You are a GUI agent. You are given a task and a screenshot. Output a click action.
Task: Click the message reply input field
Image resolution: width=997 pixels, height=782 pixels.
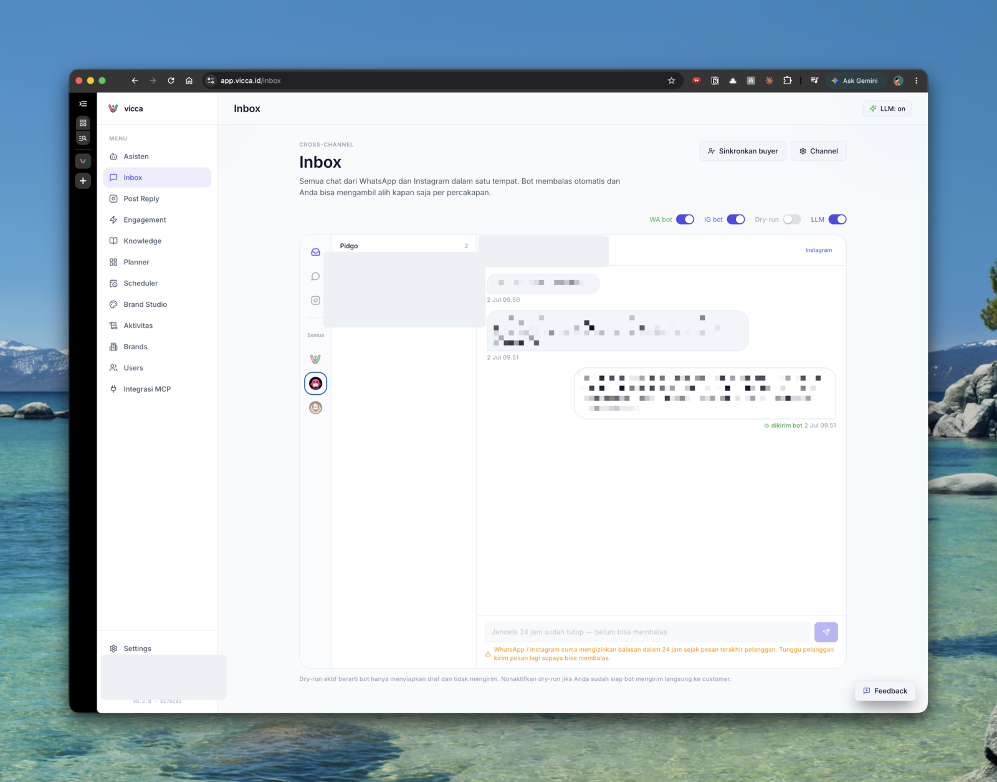[647, 632]
